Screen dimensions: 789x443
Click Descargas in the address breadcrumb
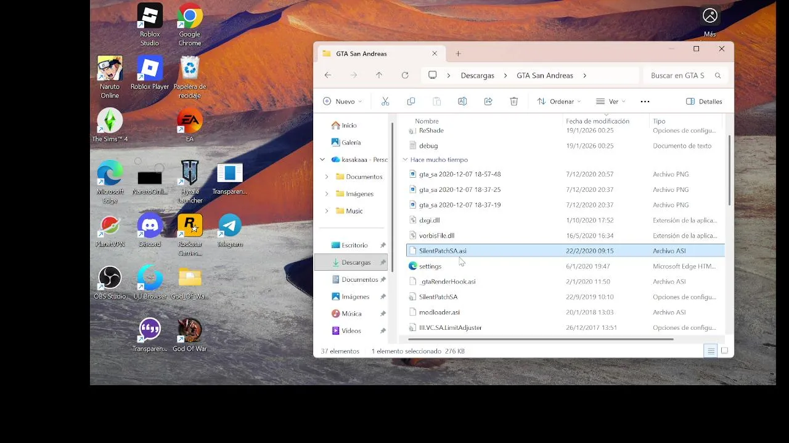pos(478,75)
